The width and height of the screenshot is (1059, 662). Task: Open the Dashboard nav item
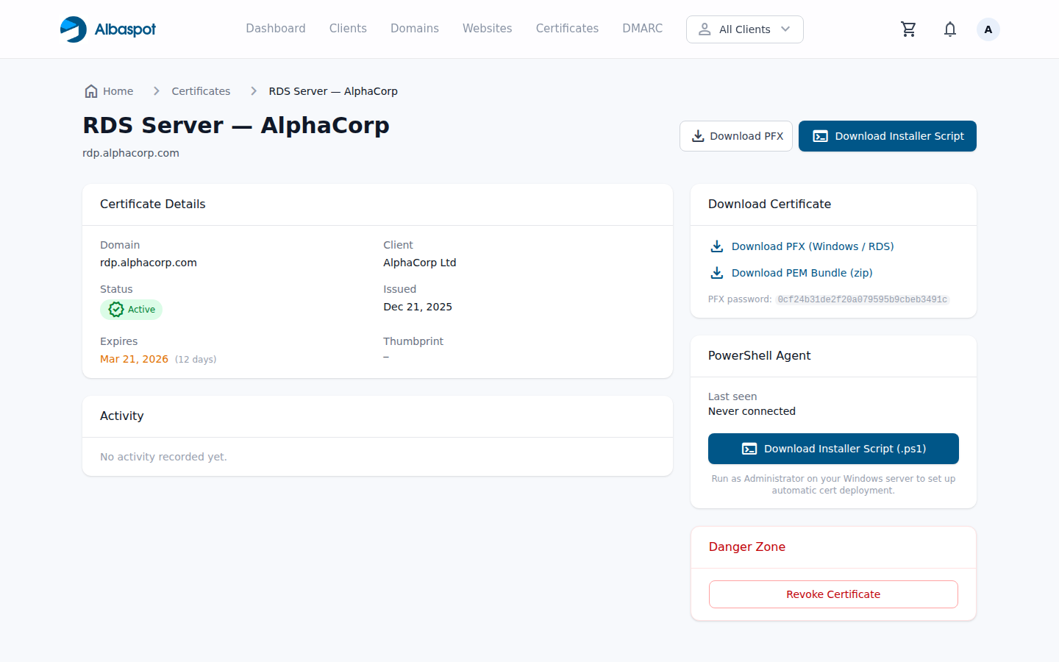coord(275,29)
